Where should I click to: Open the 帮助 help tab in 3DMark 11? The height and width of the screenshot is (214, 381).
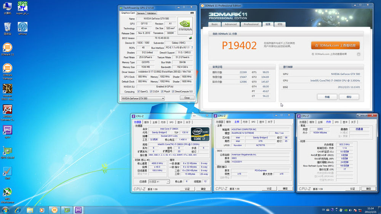click(x=280, y=24)
